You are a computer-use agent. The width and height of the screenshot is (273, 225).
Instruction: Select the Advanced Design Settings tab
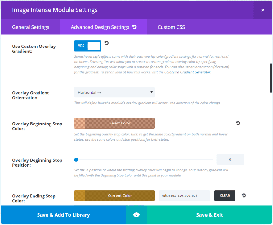pyautogui.click(x=100, y=27)
